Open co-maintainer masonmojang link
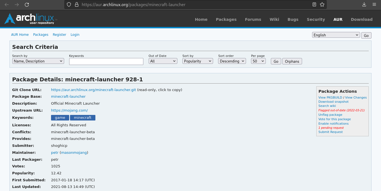Viewport: 381px width, 191px height. point(74,153)
